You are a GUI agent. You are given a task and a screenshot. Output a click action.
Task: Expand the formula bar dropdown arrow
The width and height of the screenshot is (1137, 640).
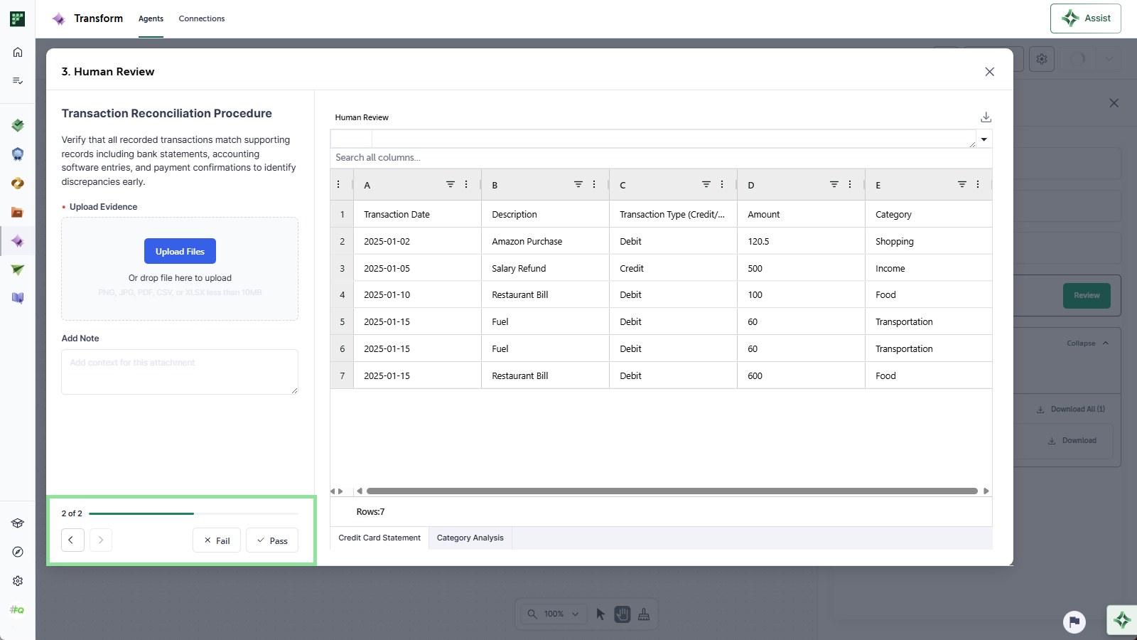(984, 139)
